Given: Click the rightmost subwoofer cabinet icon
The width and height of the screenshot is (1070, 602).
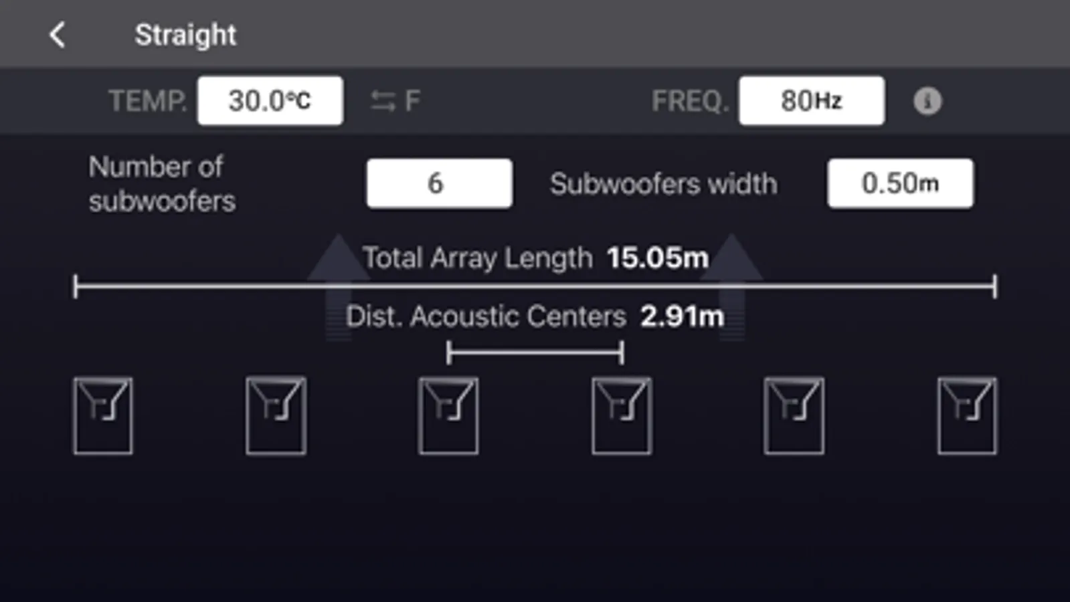Looking at the screenshot, I should click(x=967, y=415).
